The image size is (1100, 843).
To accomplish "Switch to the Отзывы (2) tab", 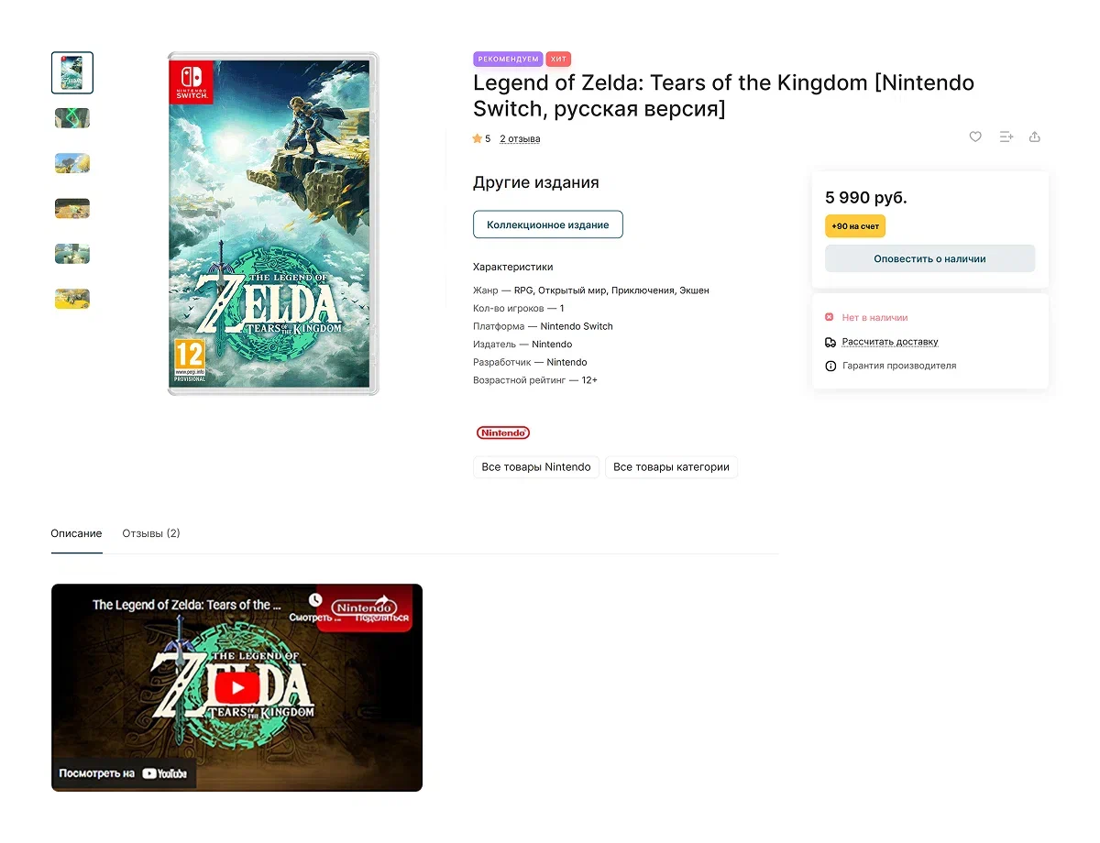I will [151, 533].
